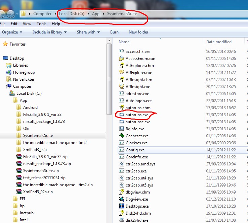Click the autoruns.exe application icon
Screen dimensions: 248x223
coord(121,115)
